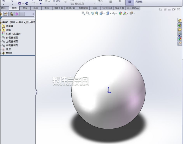This screenshot has height=144, width=183.
Task: Open the Apply Scene dropdown arrow
Action: (128, 14)
